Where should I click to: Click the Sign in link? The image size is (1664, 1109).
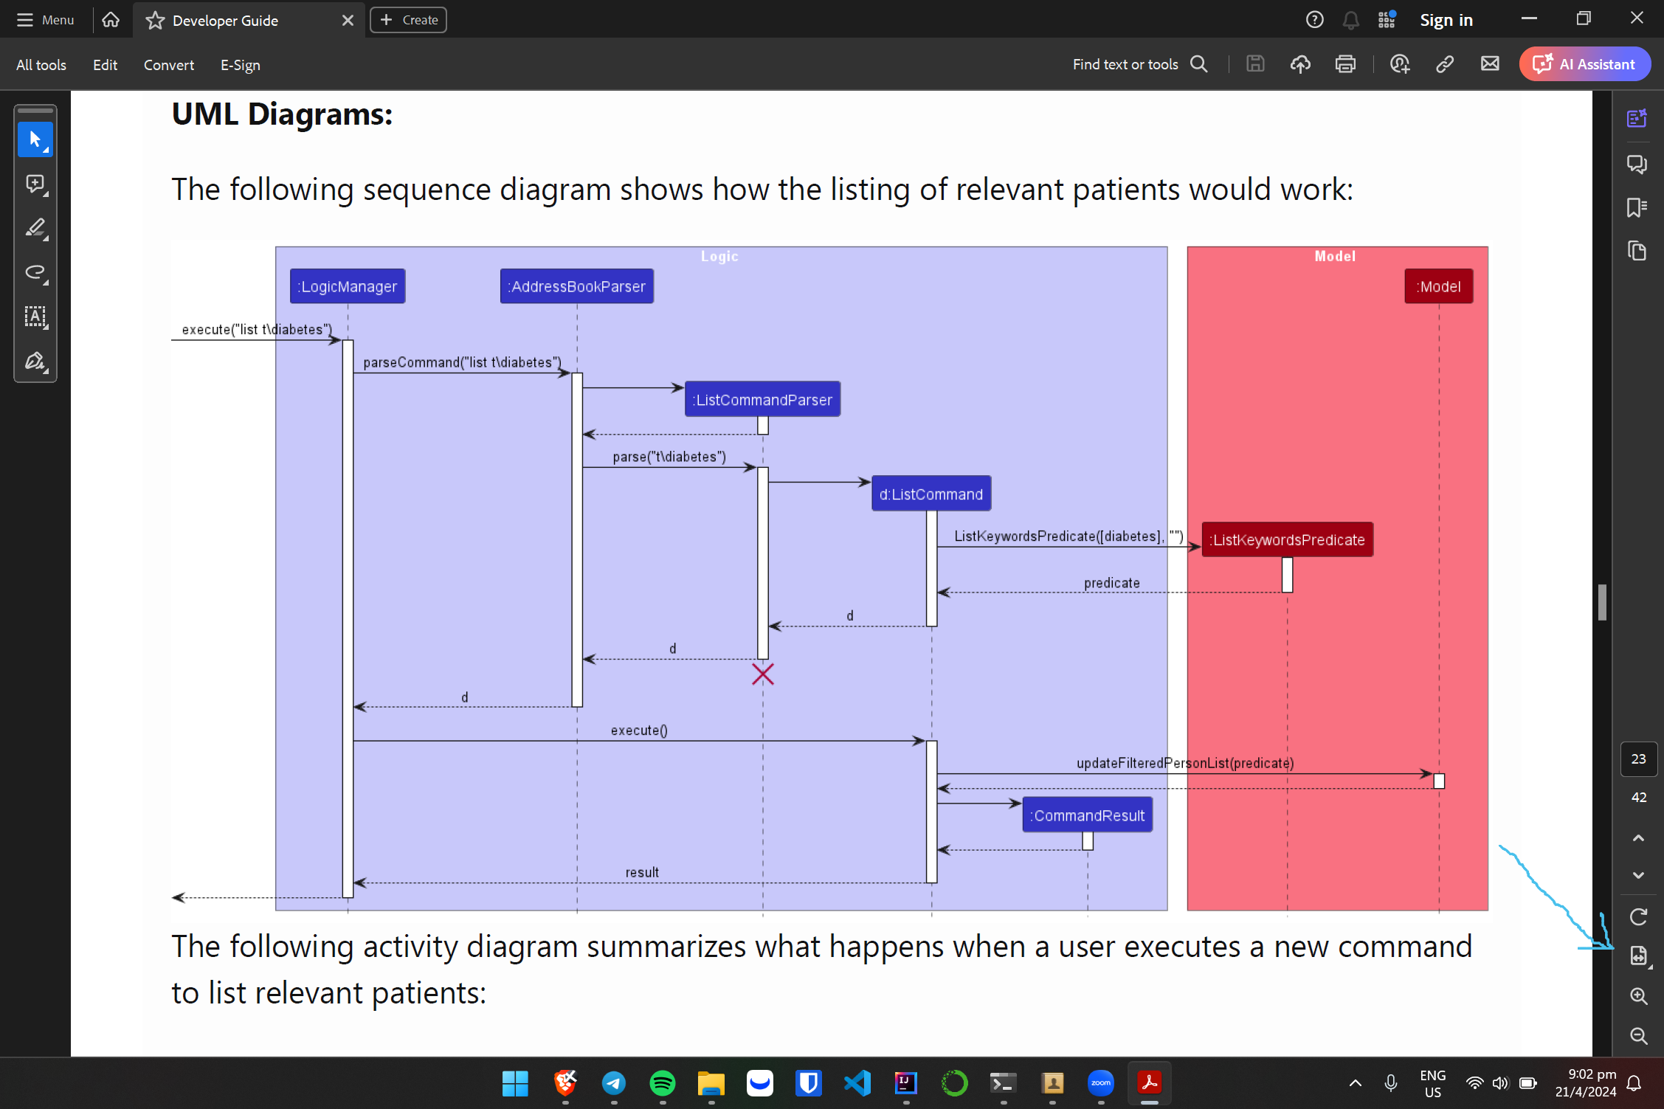(x=1446, y=20)
